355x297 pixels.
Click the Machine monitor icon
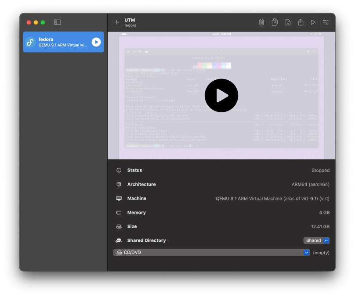[119, 198]
